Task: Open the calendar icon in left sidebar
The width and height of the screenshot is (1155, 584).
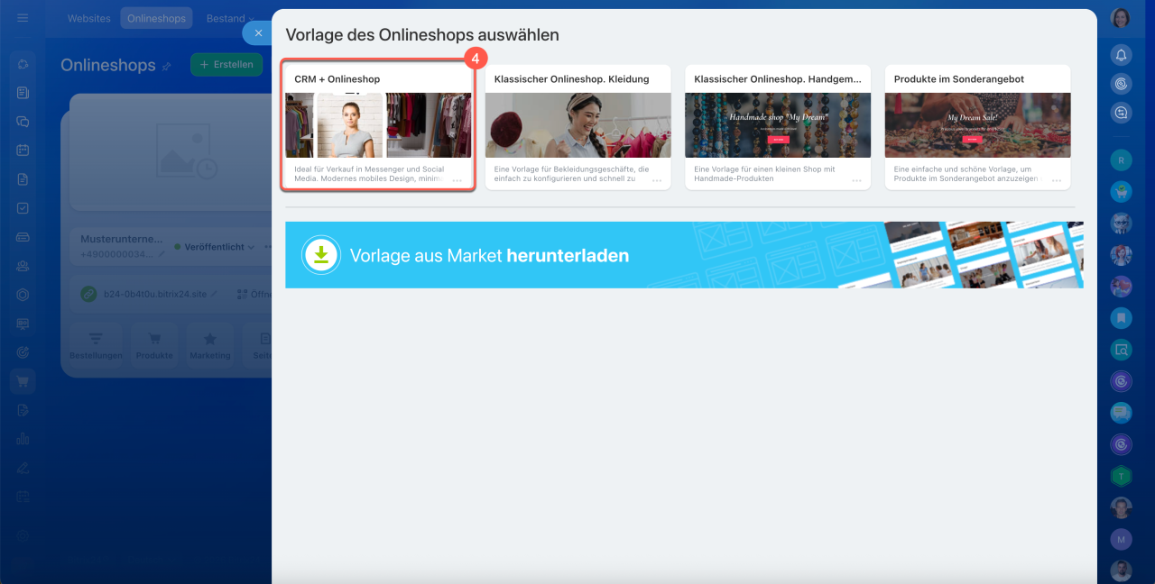Action: (x=23, y=151)
